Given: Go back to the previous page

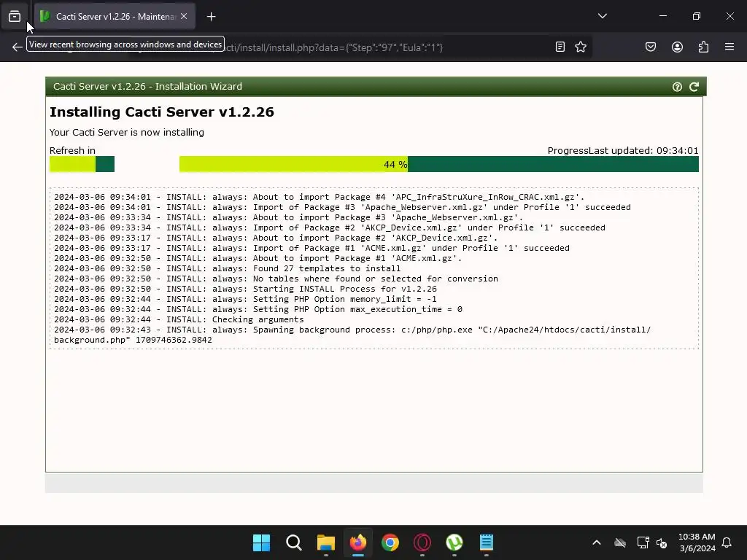Looking at the screenshot, I should tap(18, 47).
